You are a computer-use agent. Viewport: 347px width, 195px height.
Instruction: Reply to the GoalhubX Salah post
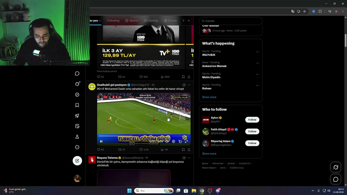tap(100, 149)
